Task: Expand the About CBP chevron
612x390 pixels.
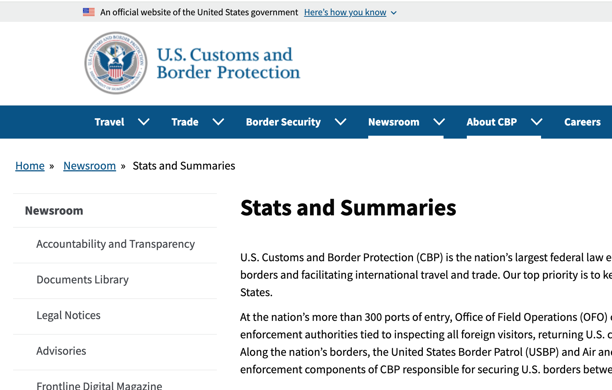Action: (x=536, y=122)
